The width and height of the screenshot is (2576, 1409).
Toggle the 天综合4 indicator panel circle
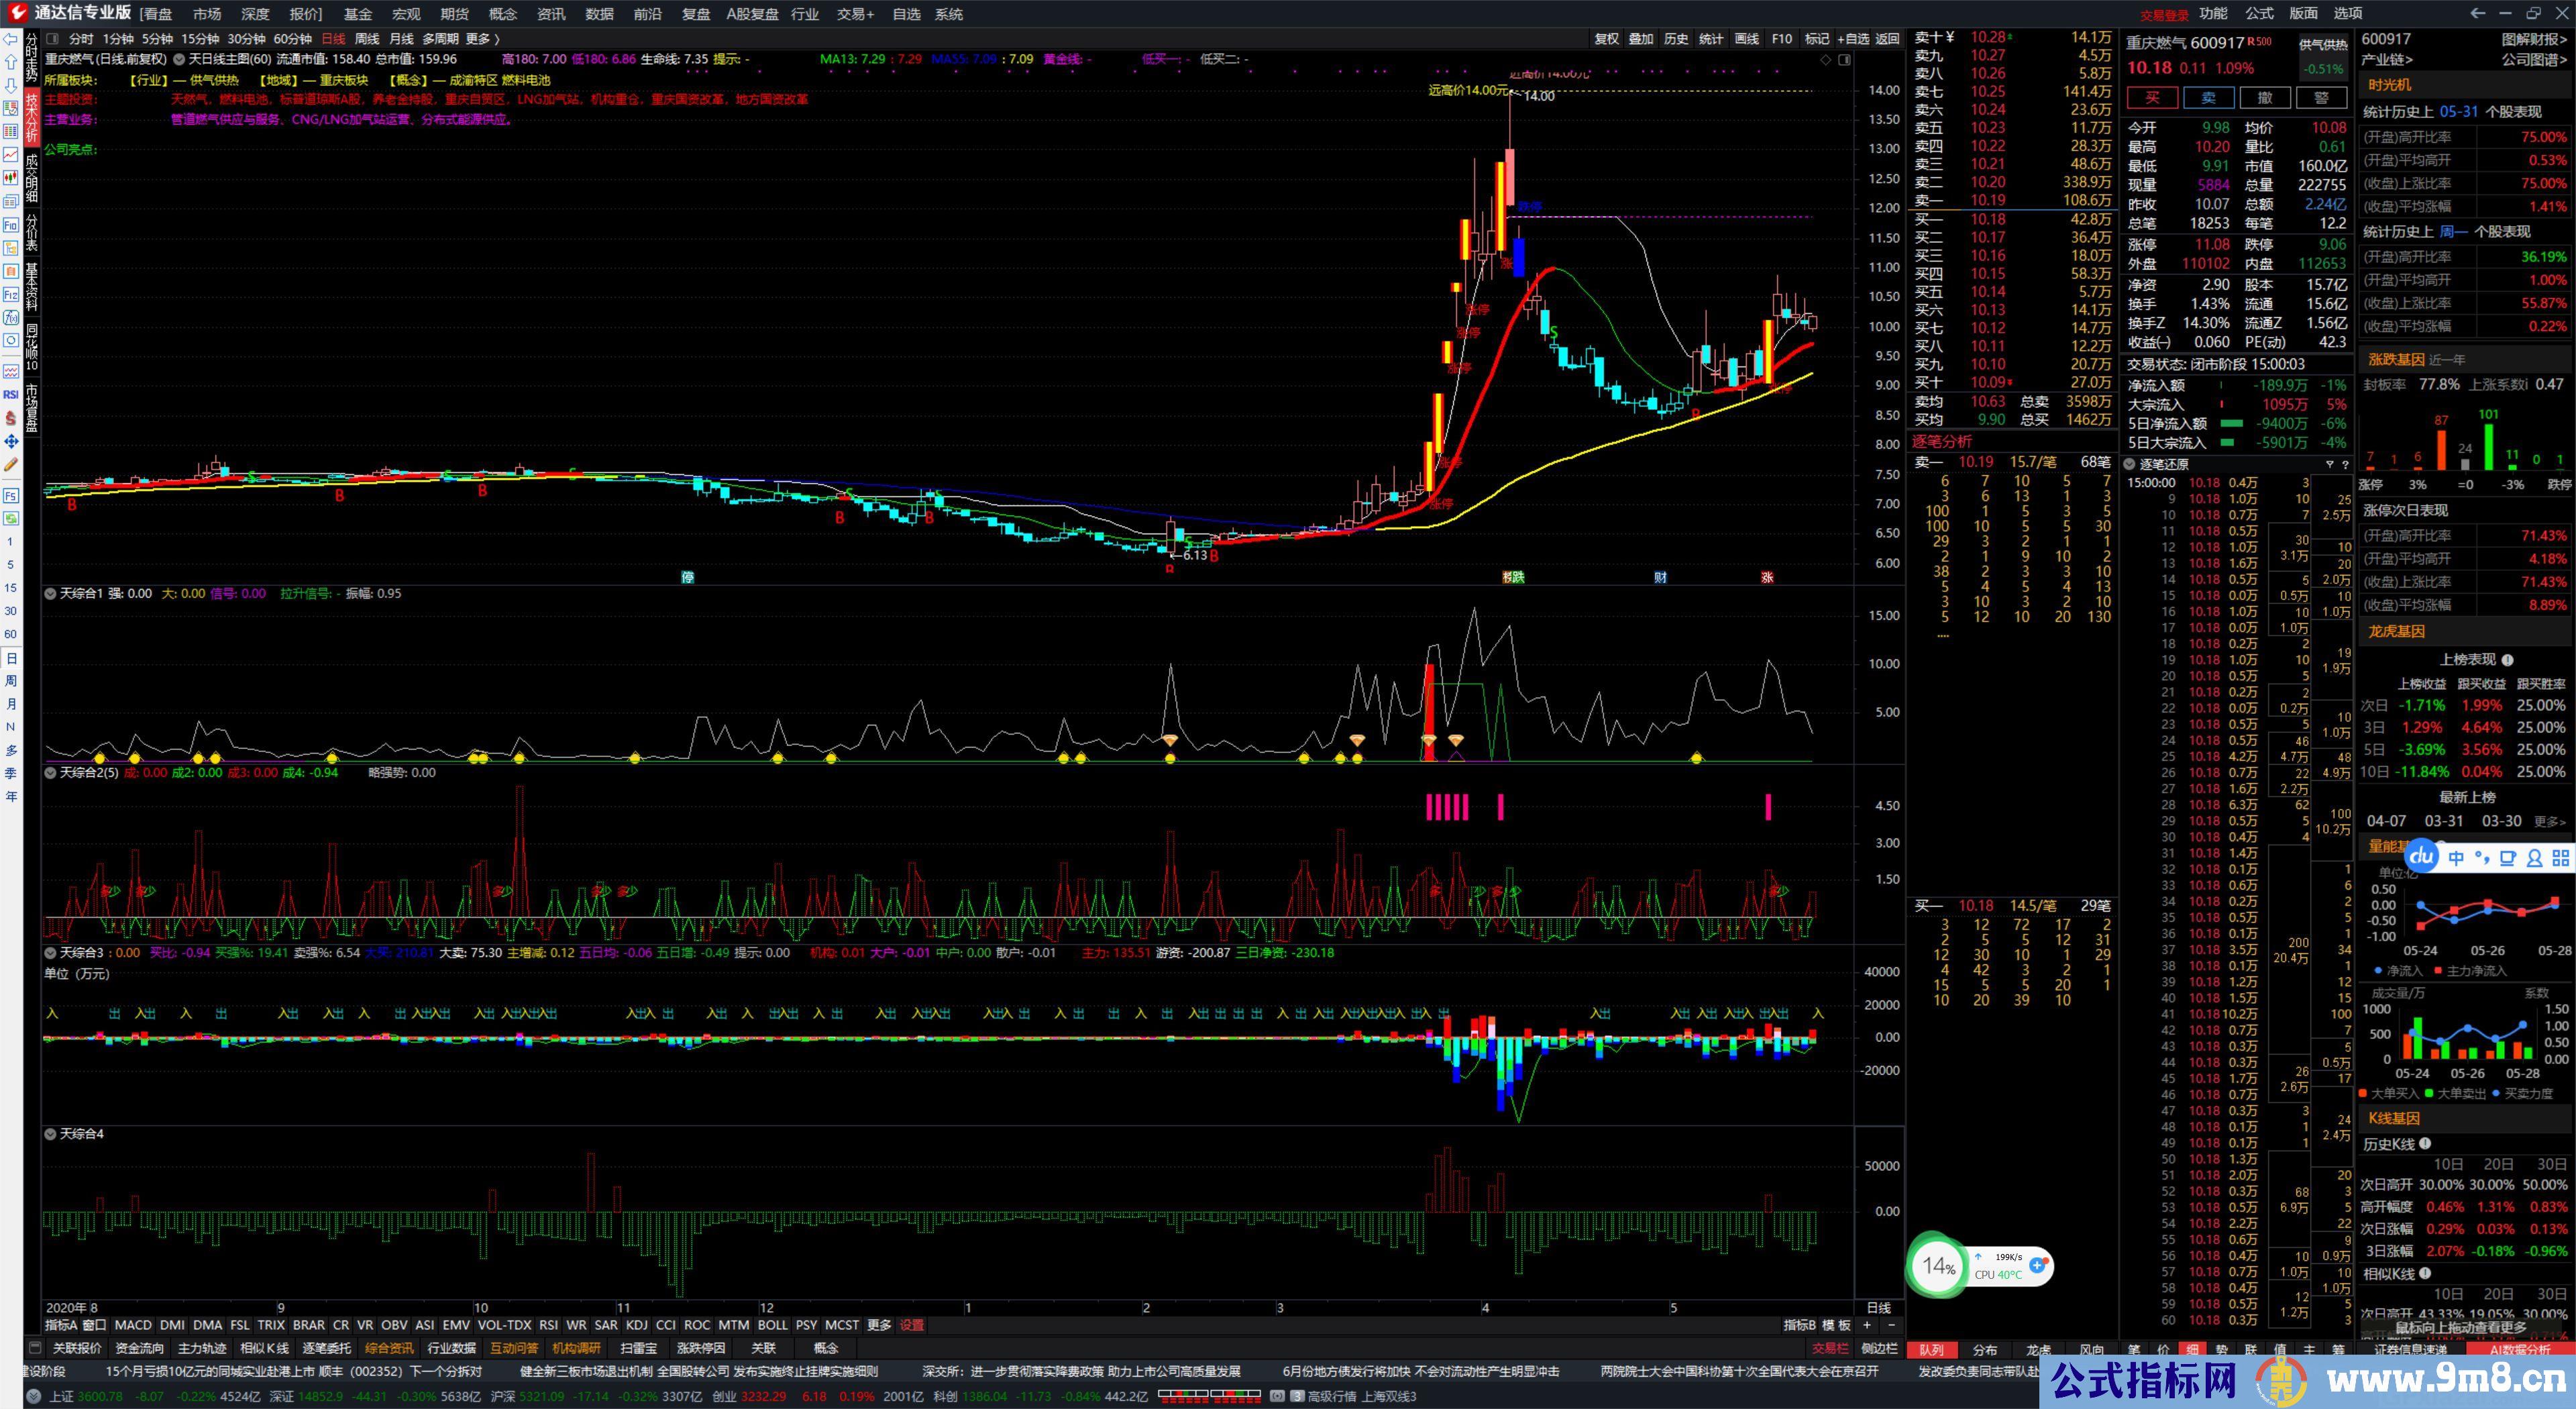pos(50,1134)
